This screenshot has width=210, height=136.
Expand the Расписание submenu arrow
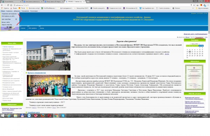pyautogui.click(x=22, y=65)
